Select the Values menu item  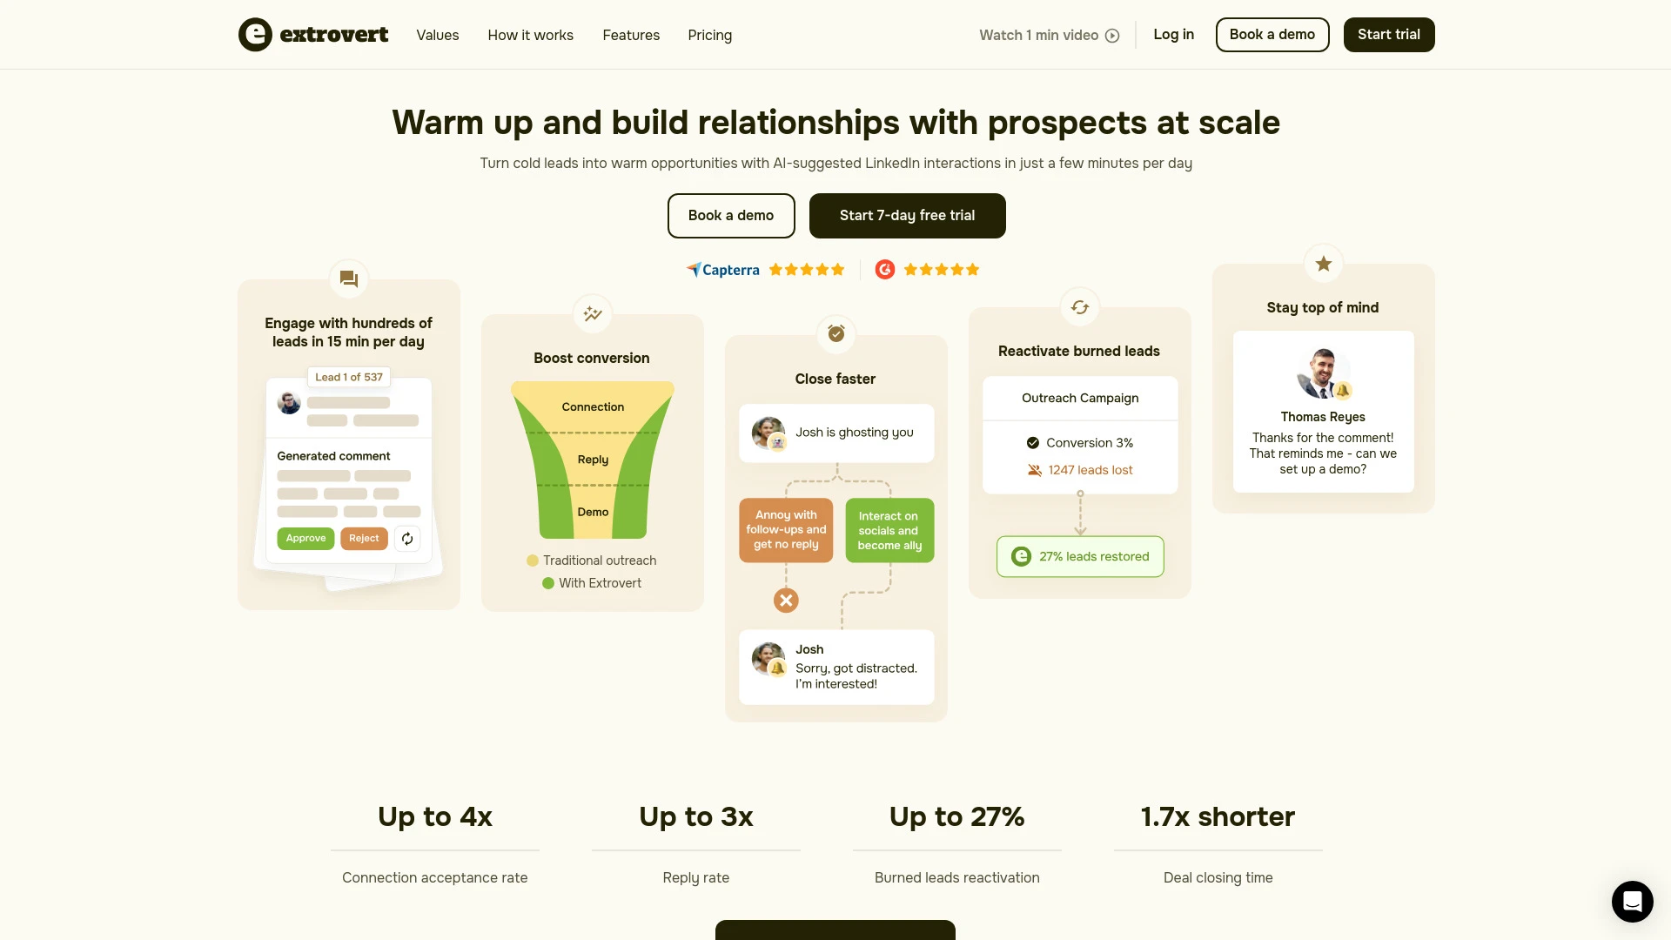click(437, 35)
